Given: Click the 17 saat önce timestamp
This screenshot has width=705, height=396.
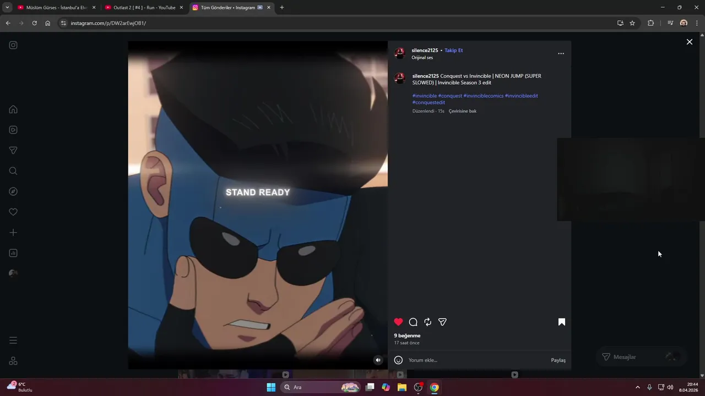Looking at the screenshot, I should pos(406,343).
